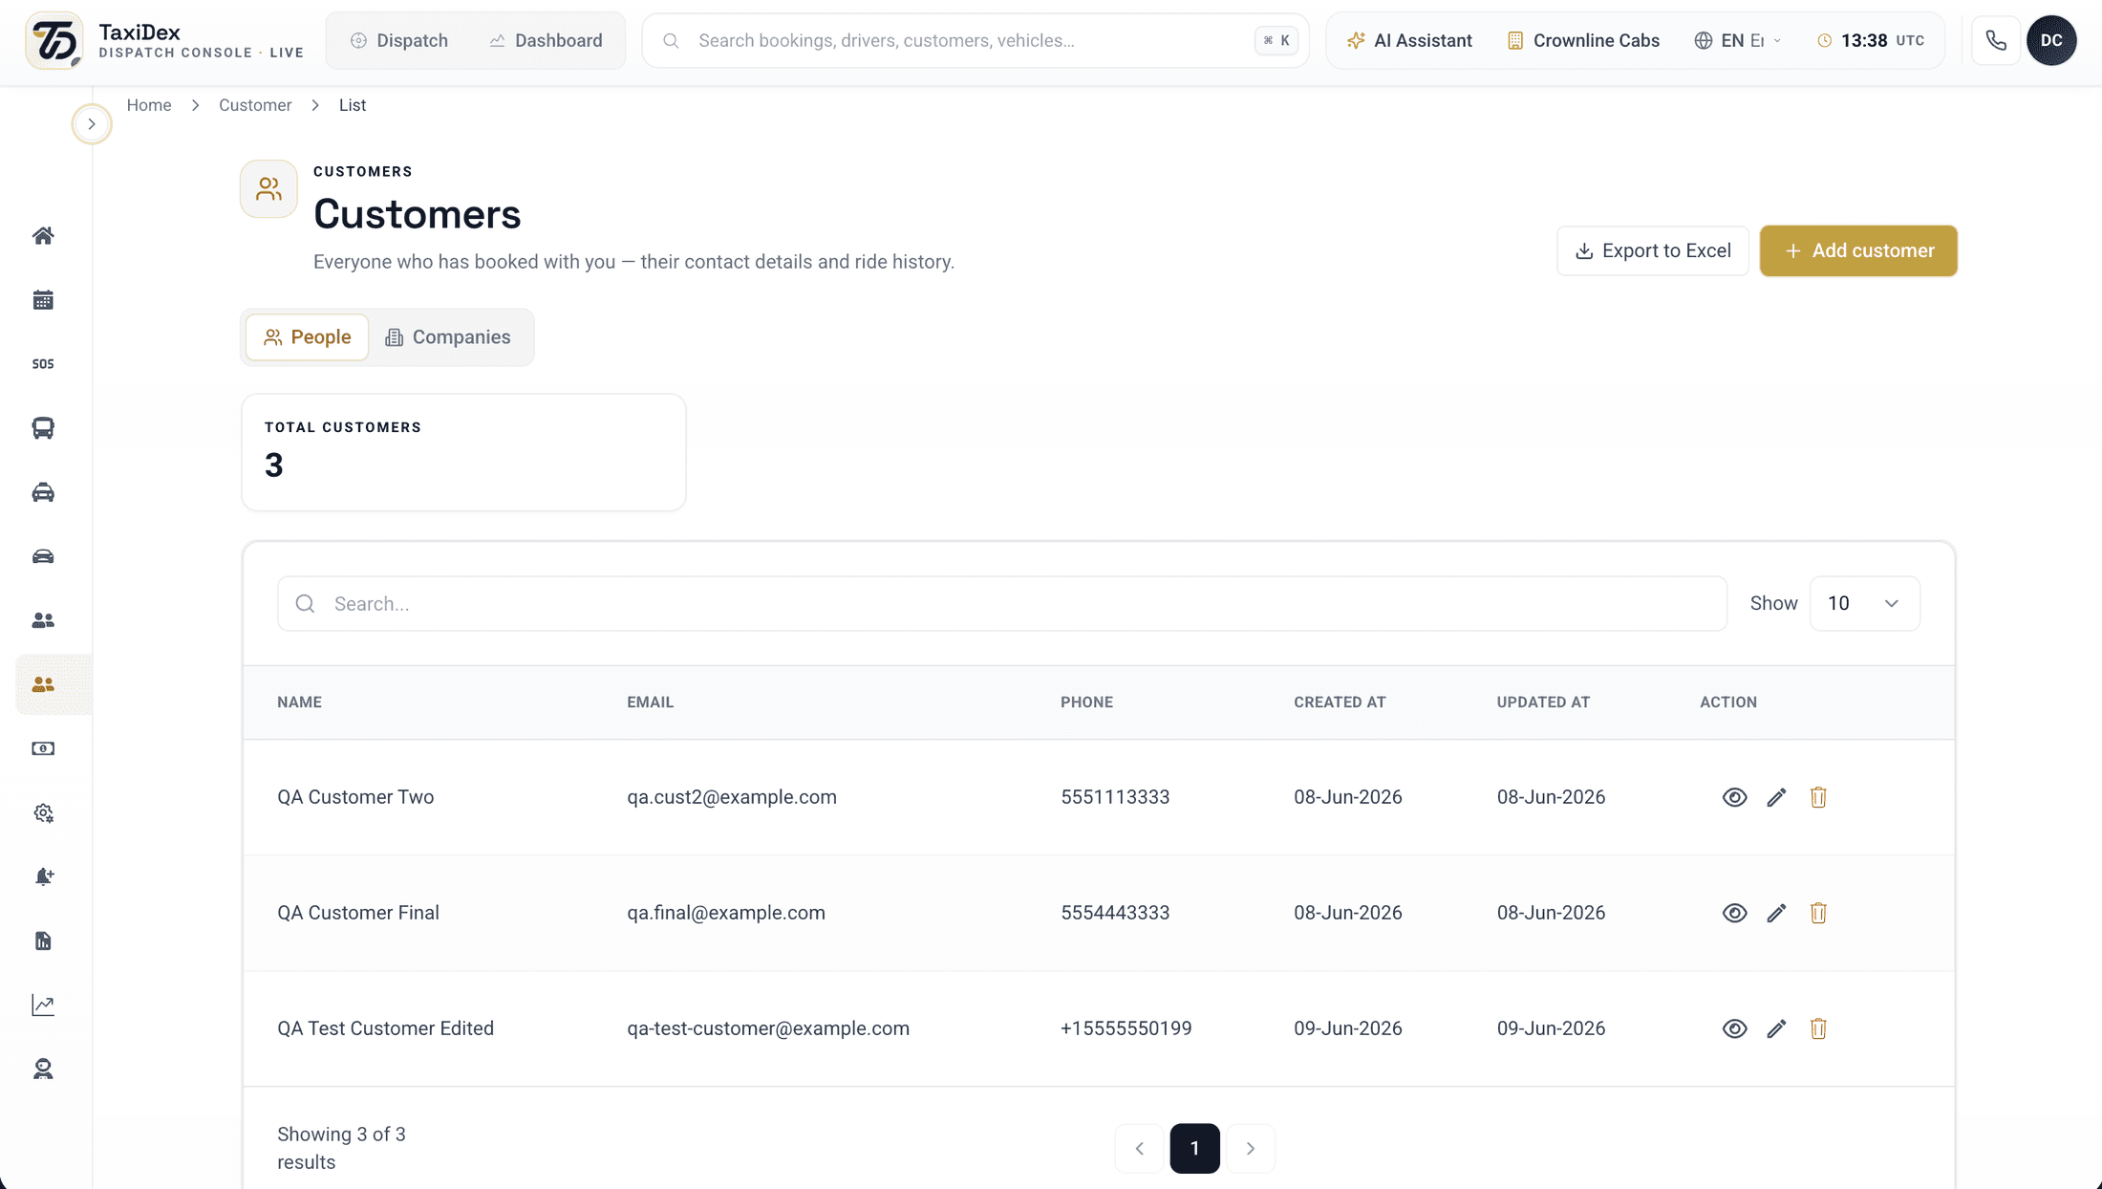The image size is (2102, 1189).
Task: Click email qa.cust2@example.com
Action: [732, 797]
